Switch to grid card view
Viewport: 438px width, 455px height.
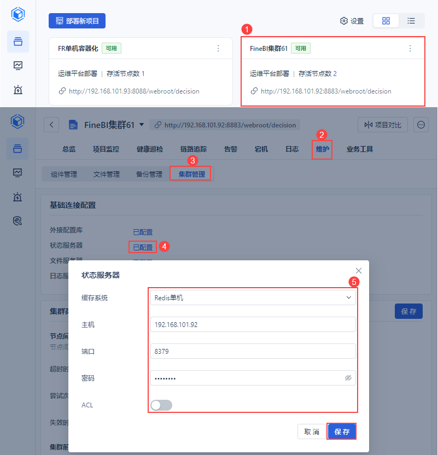coord(386,21)
